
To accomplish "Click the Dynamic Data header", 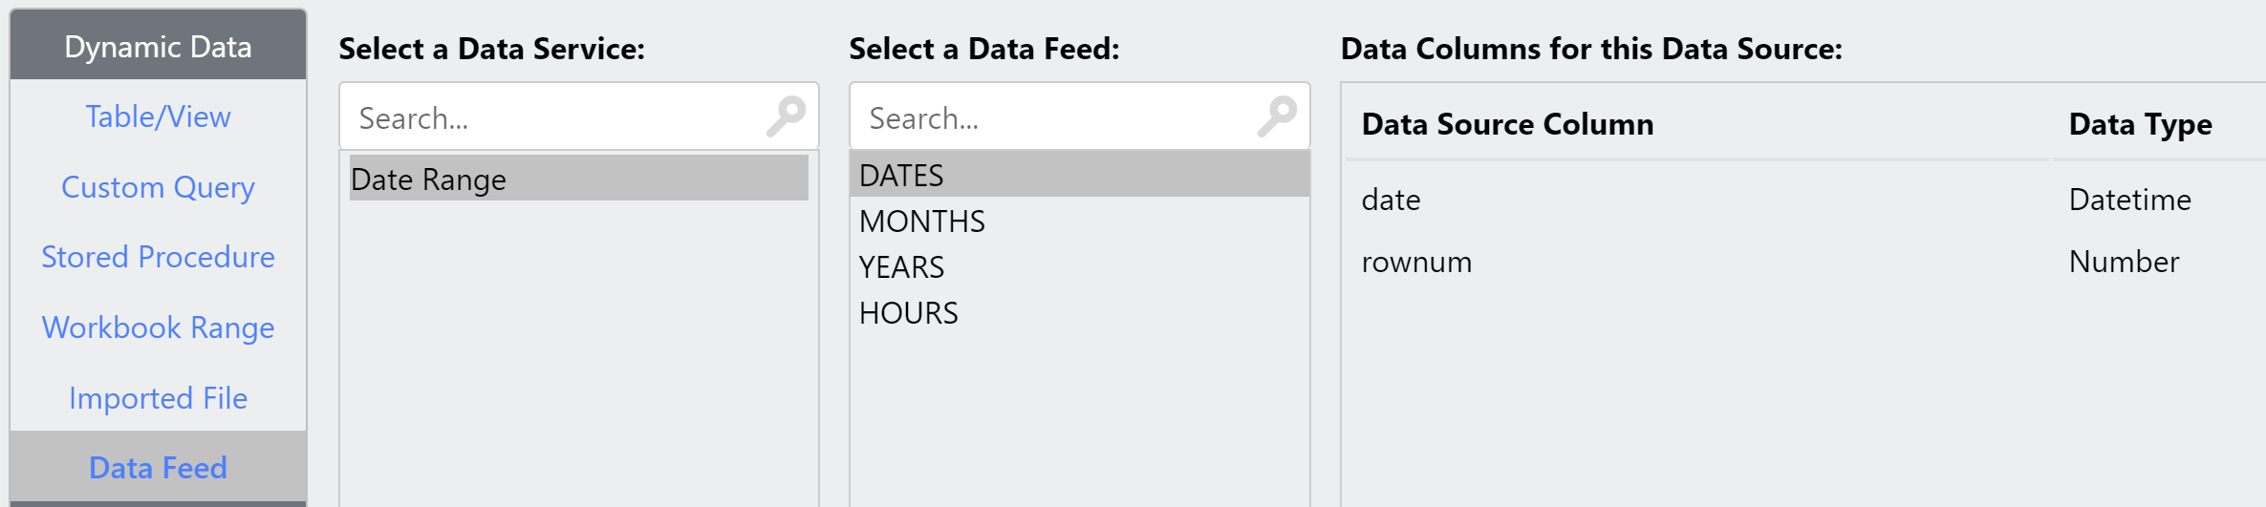I will pyautogui.click(x=158, y=47).
